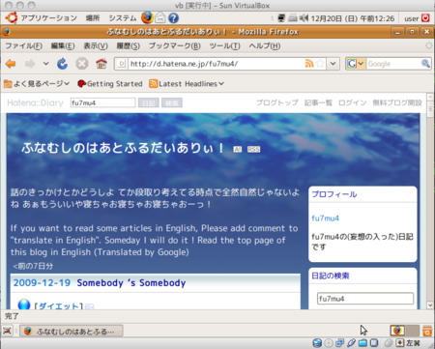Open the 記事一覧 link
The image size is (435, 349).
tap(318, 102)
